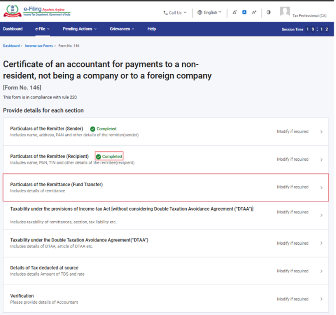Image resolution: width=336 pixels, height=315 pixels.
Task: Open the Pending Actions menu
Action: click(x=79, y=29)
